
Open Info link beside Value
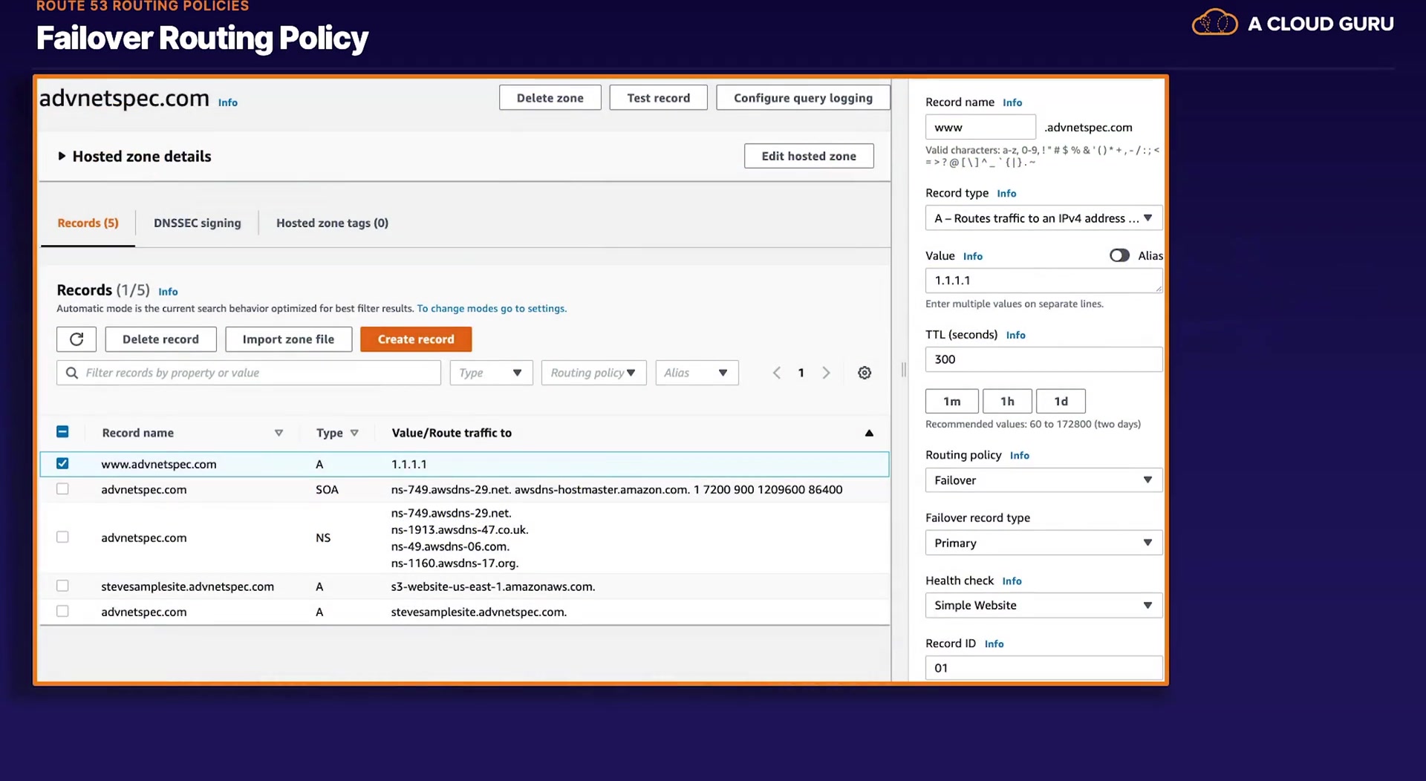click(x=973, y=256)
